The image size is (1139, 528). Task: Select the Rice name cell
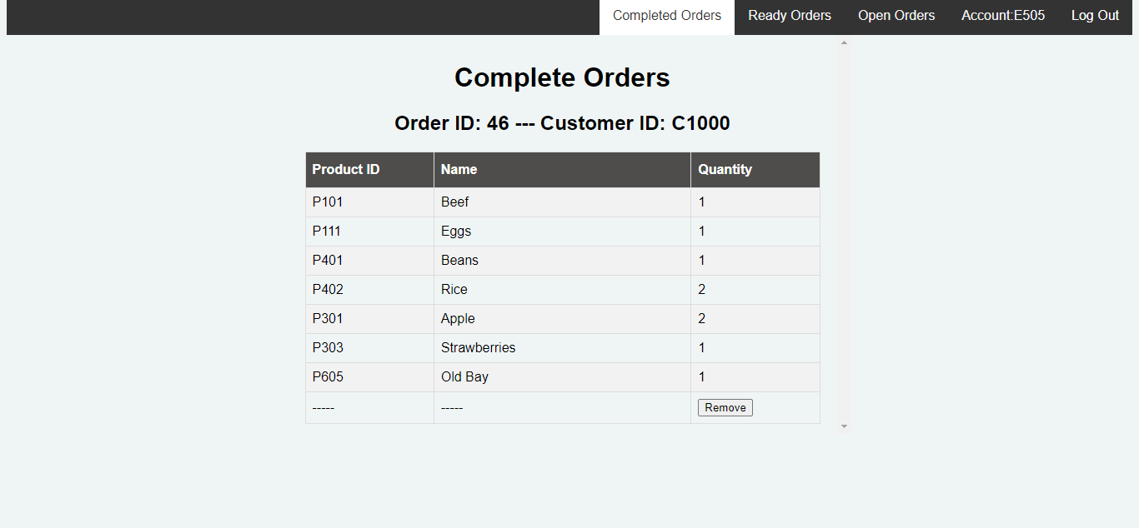coord(562,290)
